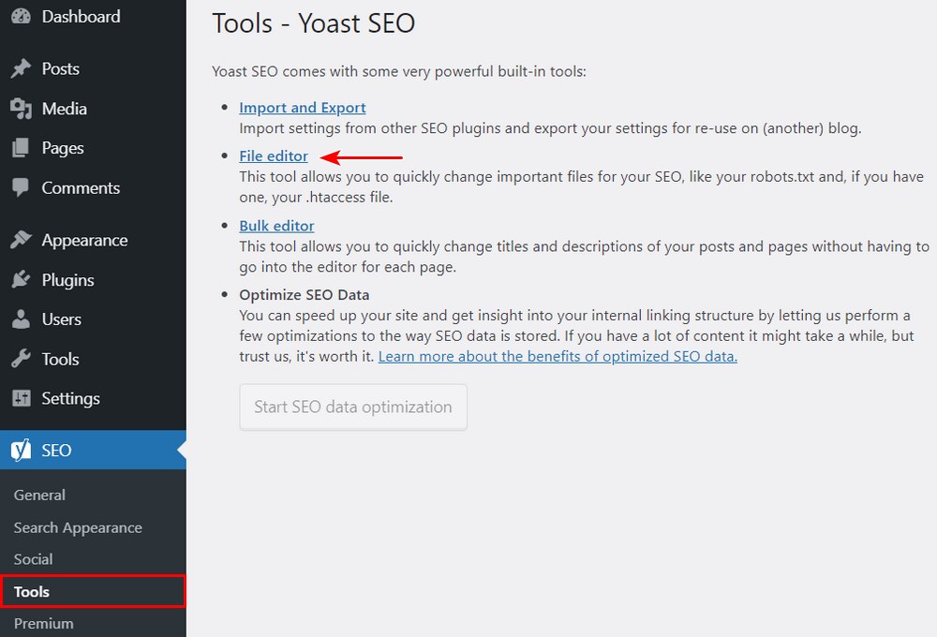937x637 pixels.
Task: Open Social in SEO submenu
Action: coord(34,559)
